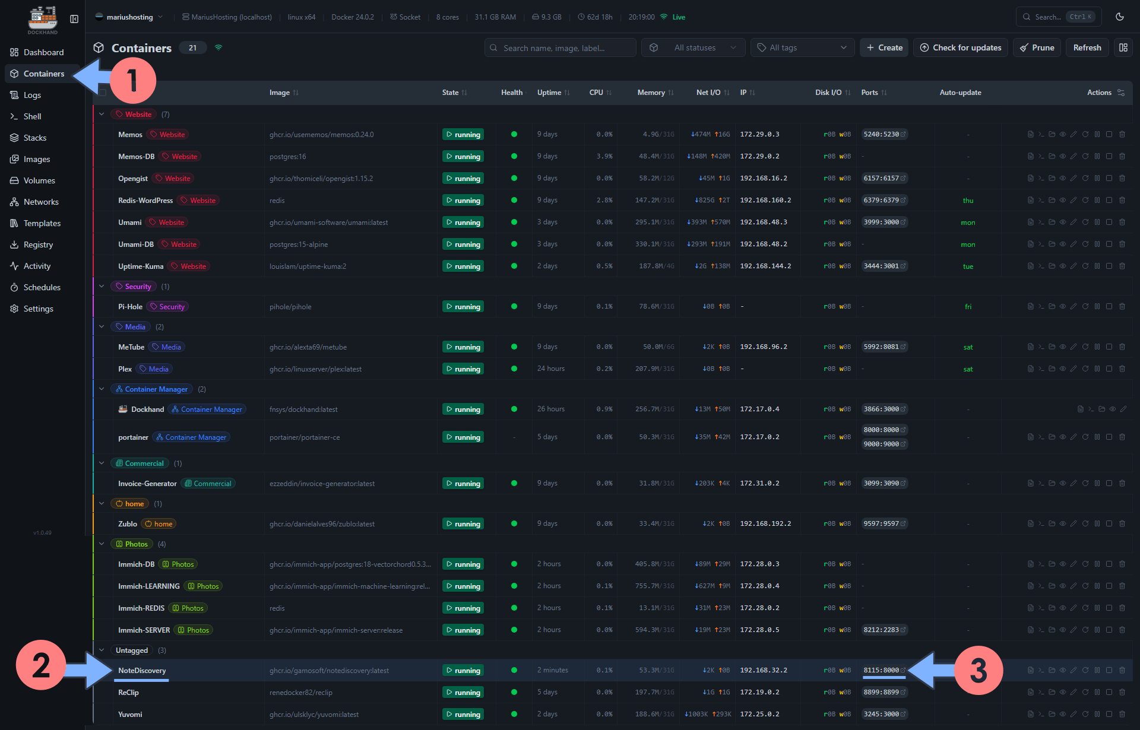The height and width of the screenshot is (730, 1140).
Task: Open the All statuses filter dropdown
Action: tap(693, 47)
